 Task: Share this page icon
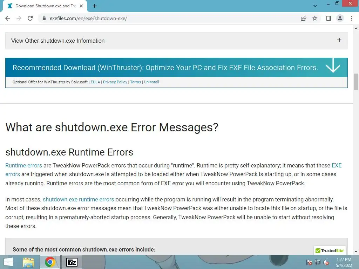[x=304, y=18]
